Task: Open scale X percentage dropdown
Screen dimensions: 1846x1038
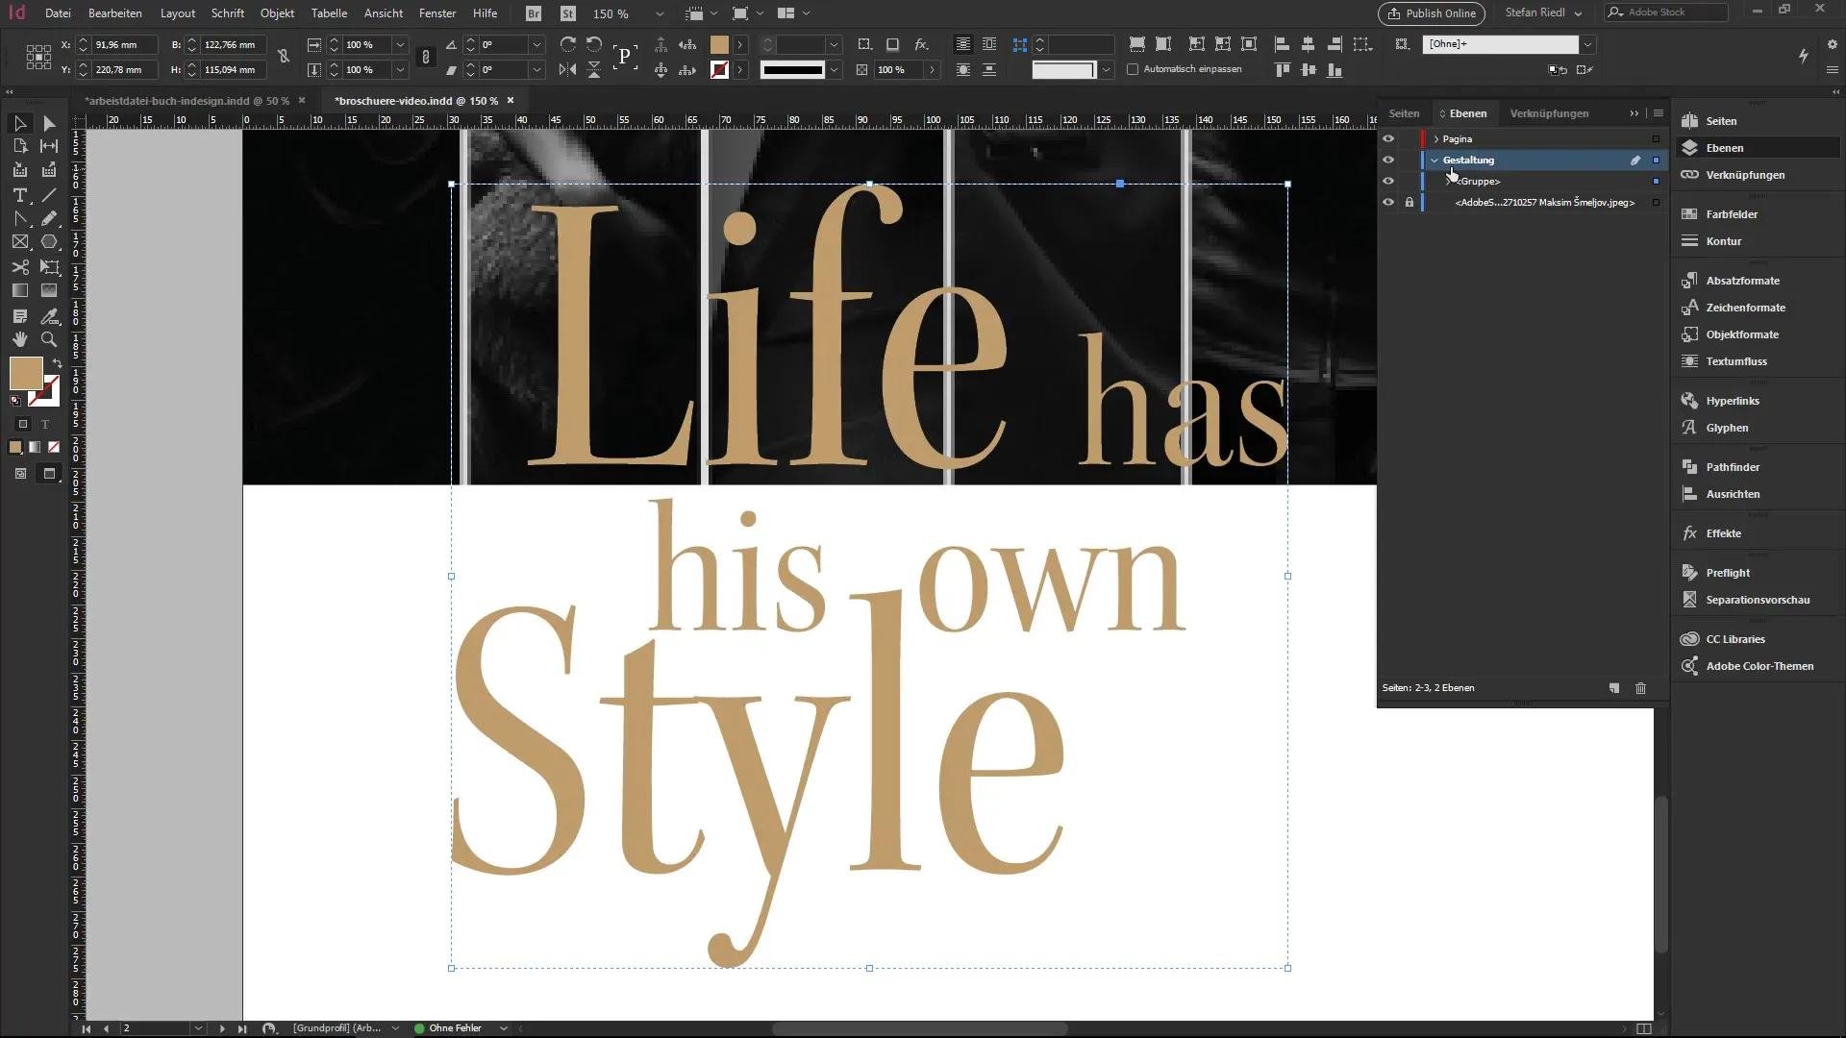Action: coord(400,44)
